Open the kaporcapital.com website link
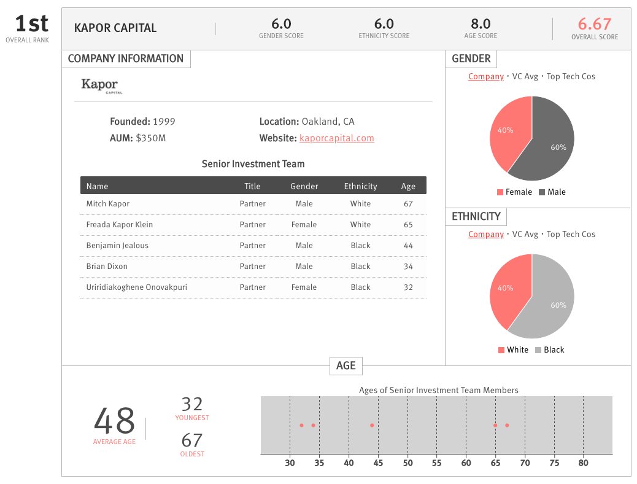 pos(336,138)
